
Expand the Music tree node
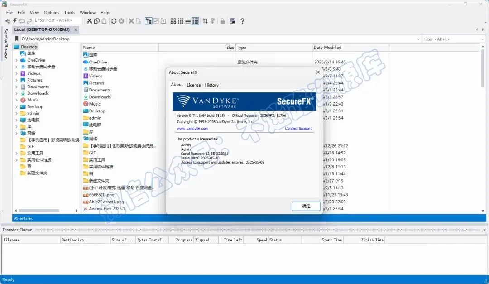coord(17,100)
